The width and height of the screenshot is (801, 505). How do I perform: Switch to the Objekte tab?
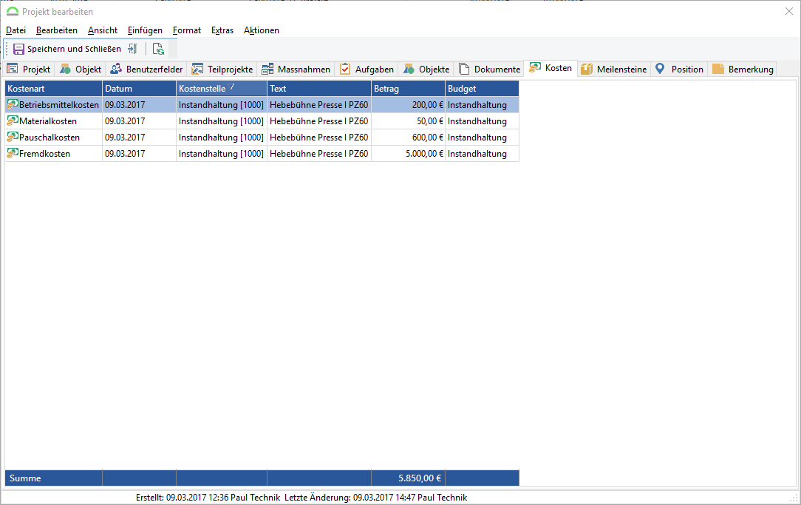click(x=426, y=69)
